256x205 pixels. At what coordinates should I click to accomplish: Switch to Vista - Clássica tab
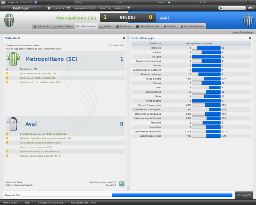[63, 26]
